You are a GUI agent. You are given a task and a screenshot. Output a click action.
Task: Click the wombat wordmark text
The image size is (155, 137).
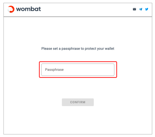[29, 9]
